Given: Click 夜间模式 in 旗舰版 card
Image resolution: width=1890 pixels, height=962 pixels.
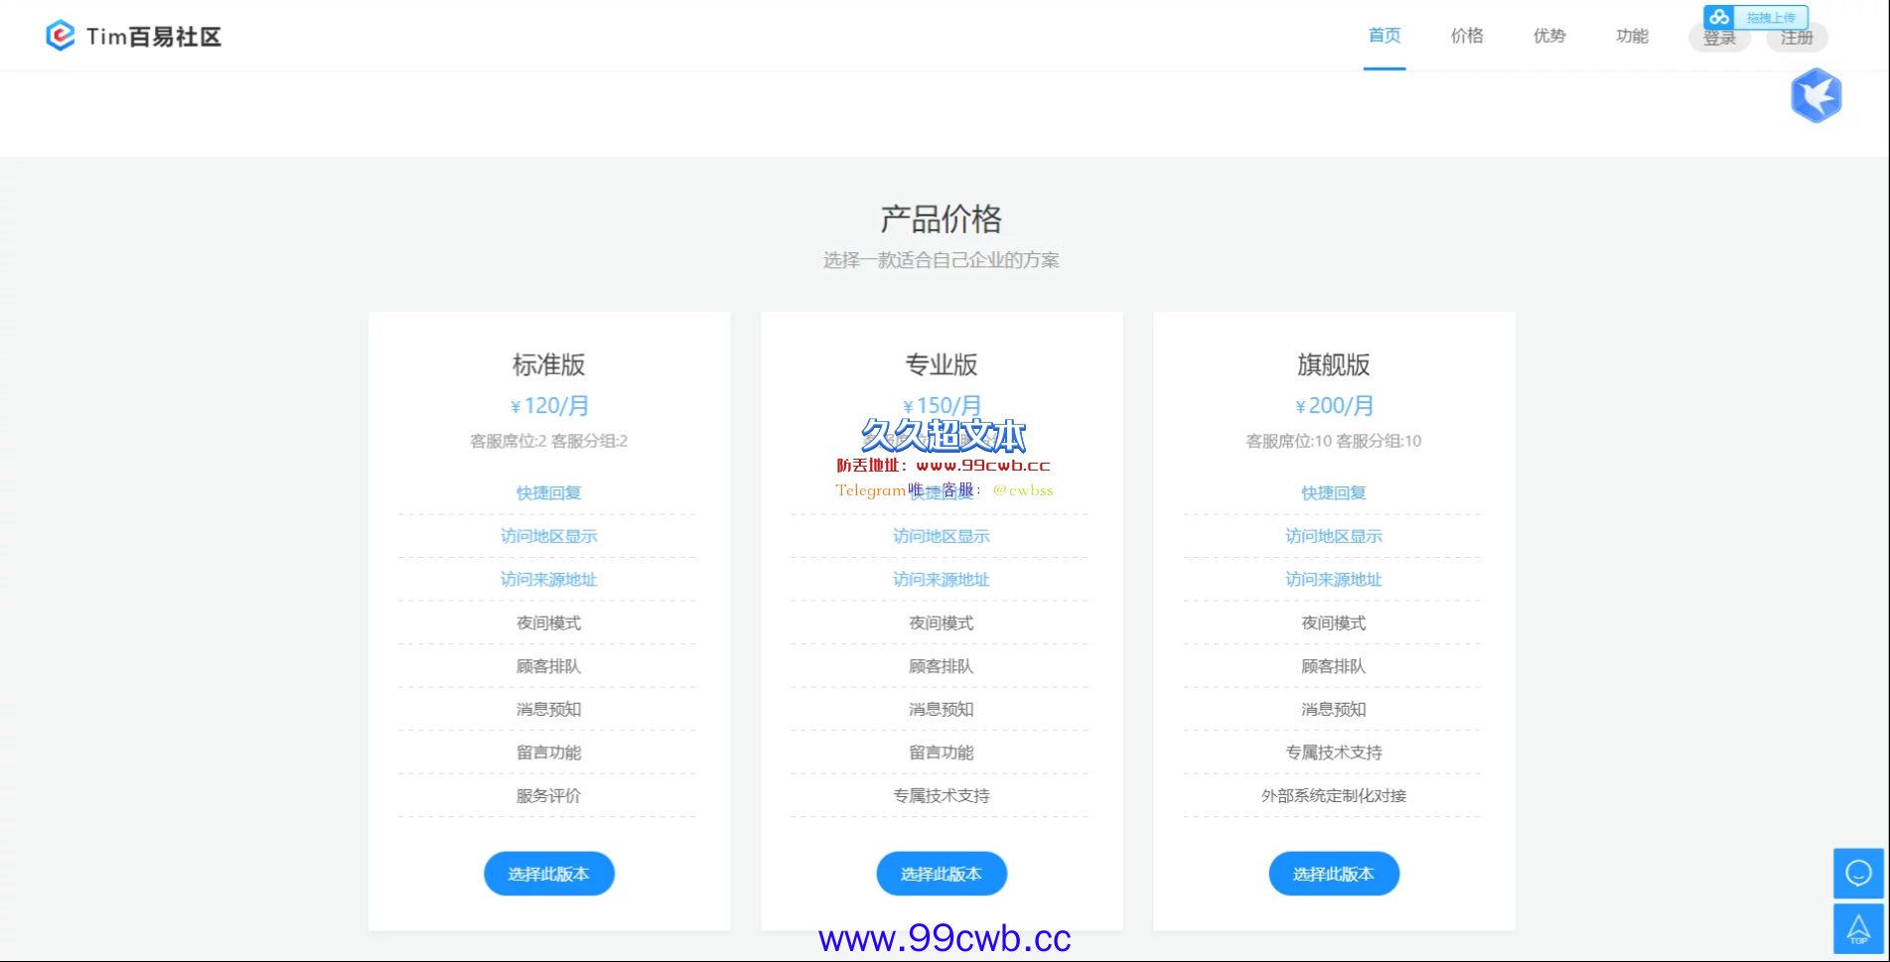Looking at the screenshot, I should [1334, 622].
